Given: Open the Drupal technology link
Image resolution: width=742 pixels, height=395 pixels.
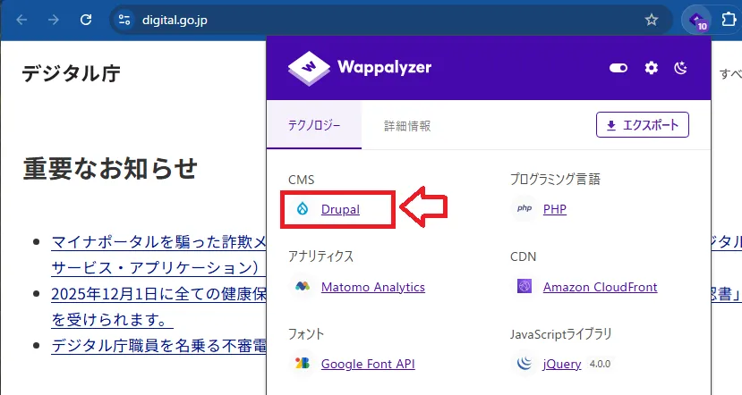Looking at the screenshot, I should click(x=340, y=209).
